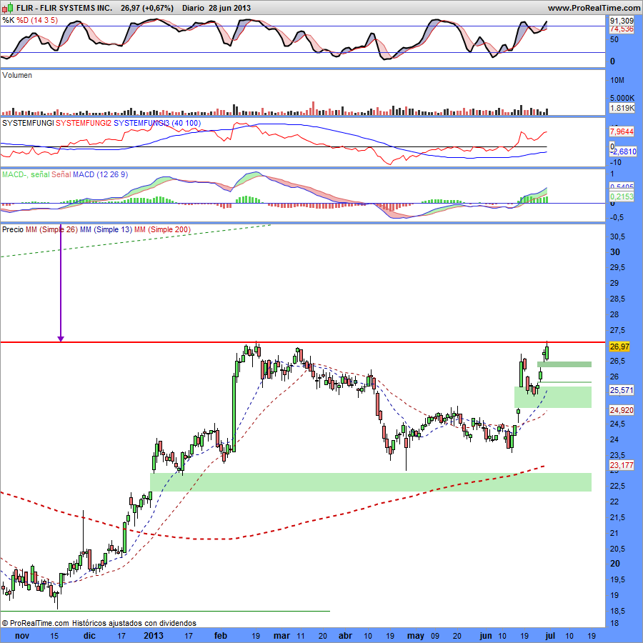Click the yellow 26,97 current price tag
643x643 pixels.
(619, 347)
